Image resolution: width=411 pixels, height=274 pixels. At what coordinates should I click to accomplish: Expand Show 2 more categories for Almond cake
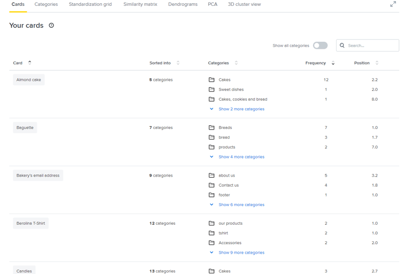click(x=241, y=109)
